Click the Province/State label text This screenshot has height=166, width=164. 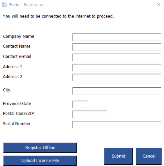point(17,104)
